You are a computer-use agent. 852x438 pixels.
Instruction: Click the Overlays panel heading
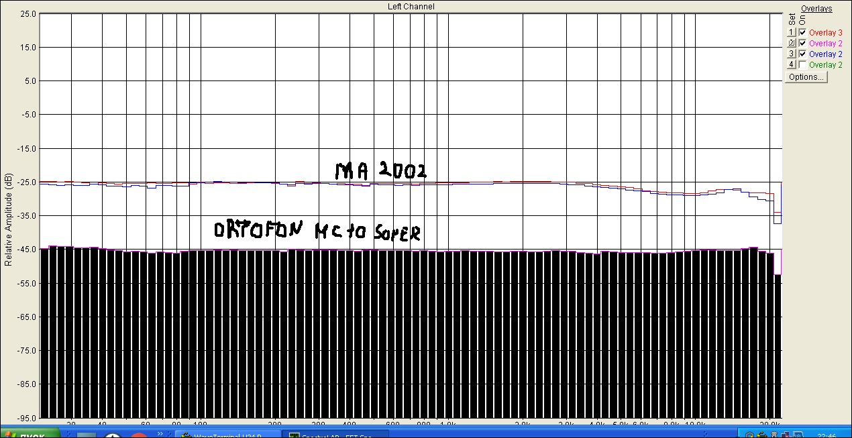tap(816, 9)
